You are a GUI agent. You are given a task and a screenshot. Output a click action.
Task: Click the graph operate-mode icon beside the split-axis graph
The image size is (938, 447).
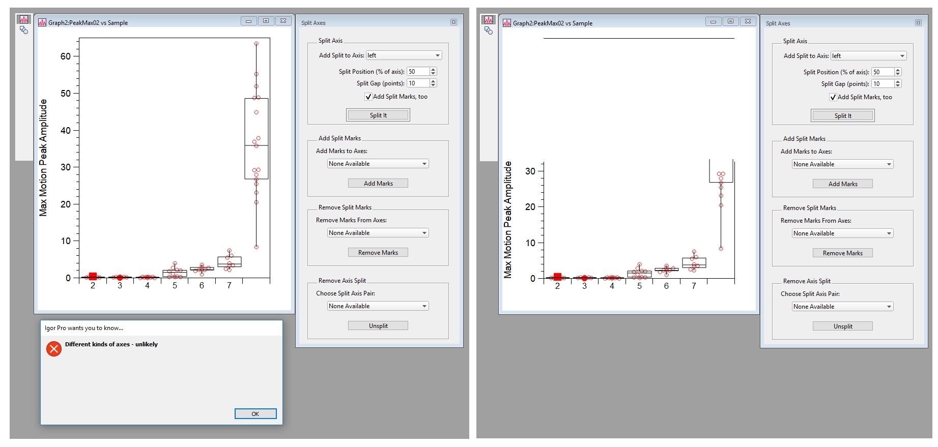(489, 20)
